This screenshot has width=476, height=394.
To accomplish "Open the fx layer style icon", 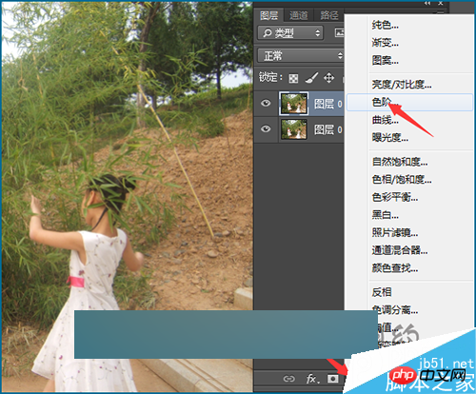I will click(311, 379).
